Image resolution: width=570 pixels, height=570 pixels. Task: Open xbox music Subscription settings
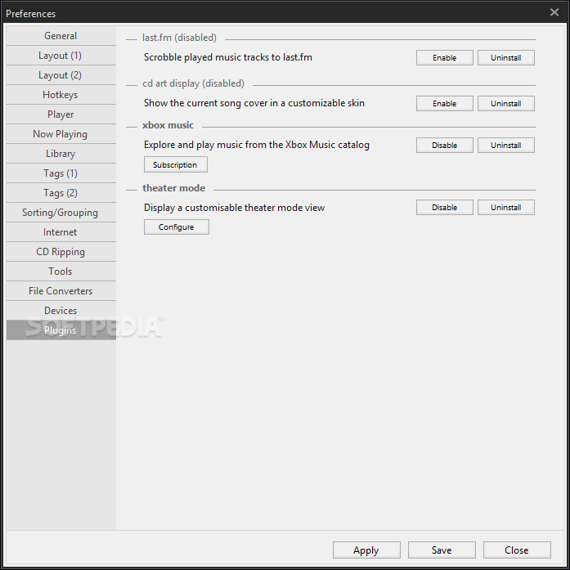[176, 164]
